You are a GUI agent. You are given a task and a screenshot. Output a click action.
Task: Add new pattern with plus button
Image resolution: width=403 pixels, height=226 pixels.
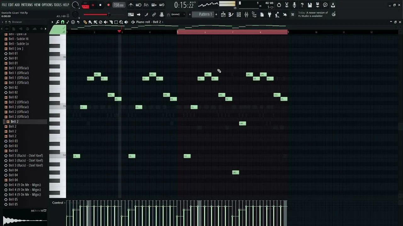pos(216,14)
